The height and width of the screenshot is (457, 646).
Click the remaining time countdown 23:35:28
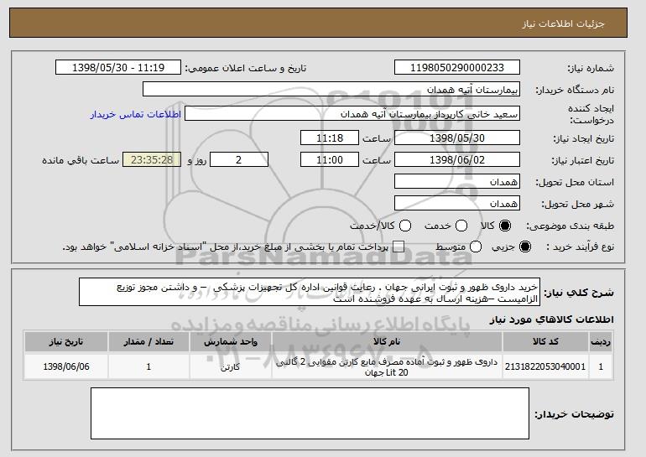click(152, 160)
